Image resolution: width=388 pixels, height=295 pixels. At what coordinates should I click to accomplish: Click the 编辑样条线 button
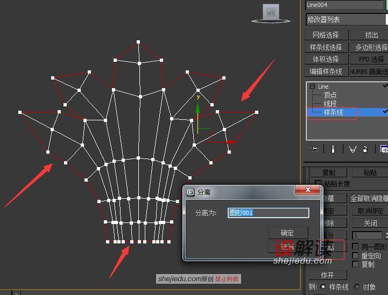[326, 71]
